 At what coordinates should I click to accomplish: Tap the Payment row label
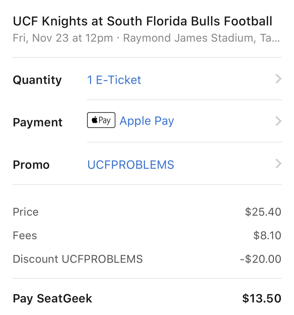pyautogui.click(x=38, y=122)
